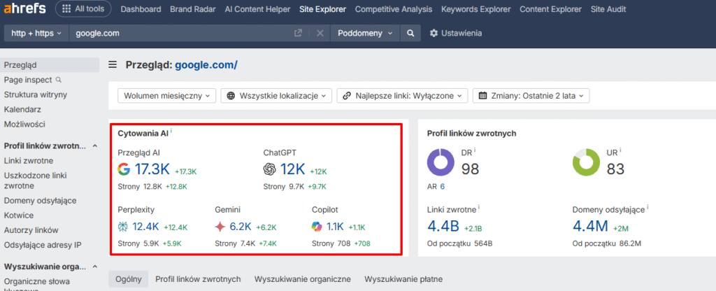
Task: Click the 12K ChatGPT citations value
Action: (293, 169)
